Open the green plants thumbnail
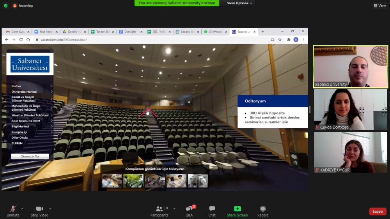 click(133, 180)
